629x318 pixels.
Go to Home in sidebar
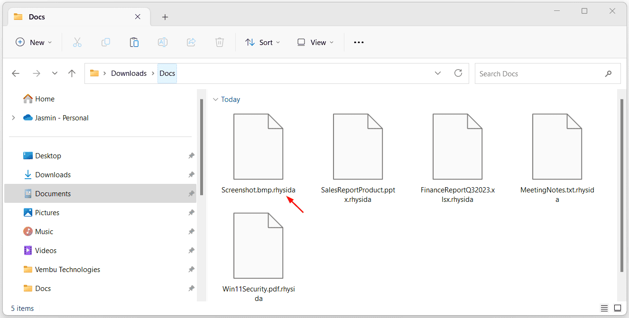[45, 99]
